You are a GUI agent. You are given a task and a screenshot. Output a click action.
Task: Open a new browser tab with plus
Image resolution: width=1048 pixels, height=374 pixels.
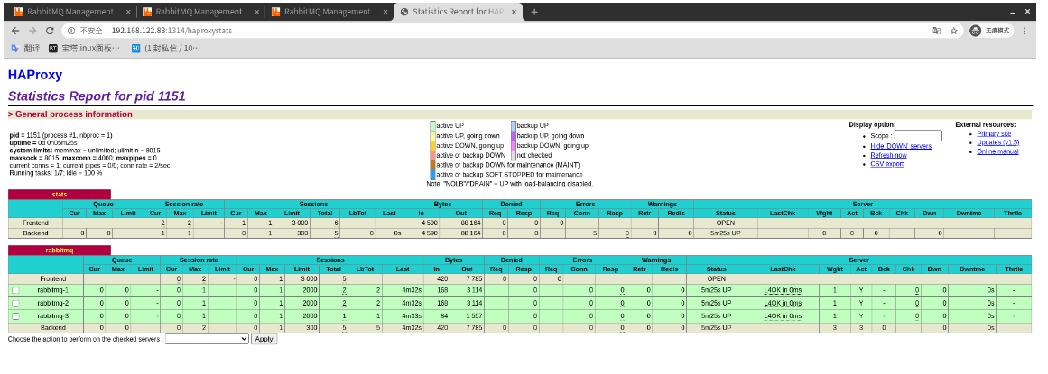tap(534, 12)
